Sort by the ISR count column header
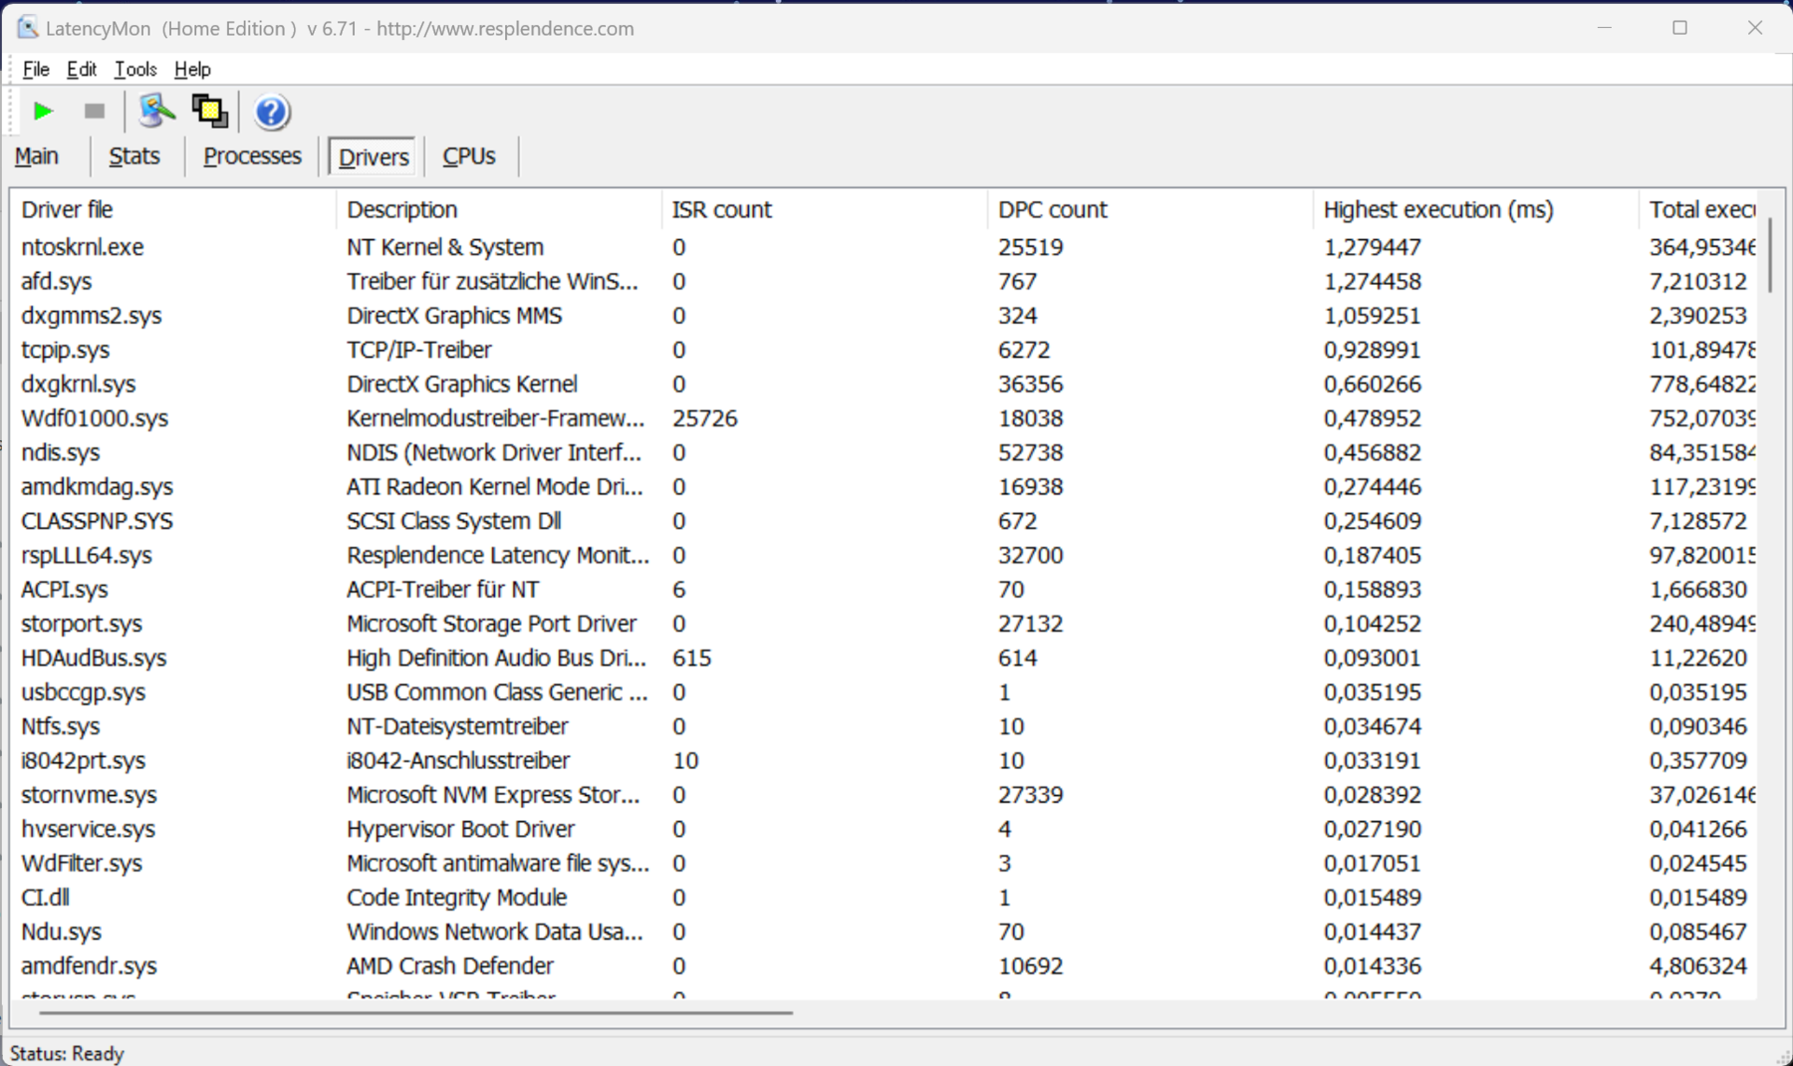1793x1066 pixels. coord(722,209)
